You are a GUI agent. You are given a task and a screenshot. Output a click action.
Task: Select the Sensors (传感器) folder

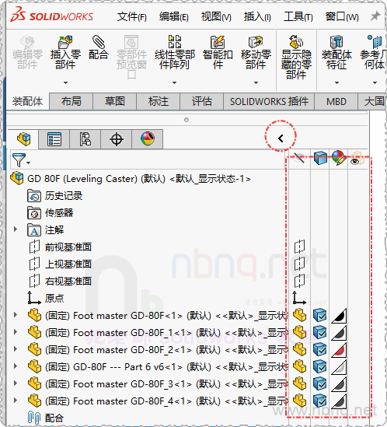coord(51,213)
